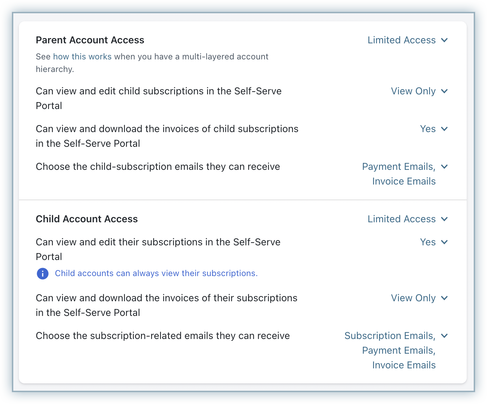487x404 pixels.
Task: Click chevron beside parent invoices Yes value
Action: coord(444,129)
